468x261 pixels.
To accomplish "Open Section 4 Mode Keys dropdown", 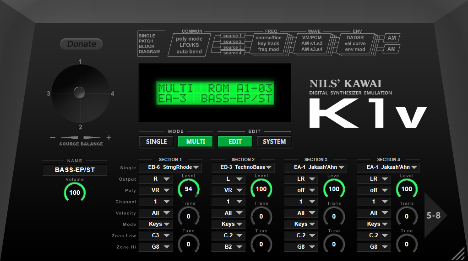I will coord(374,224).
